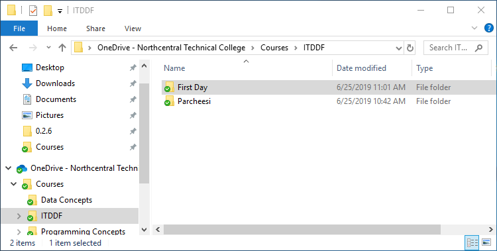Switch to Details view layout
Screen dimensions: 497x251
472,243
